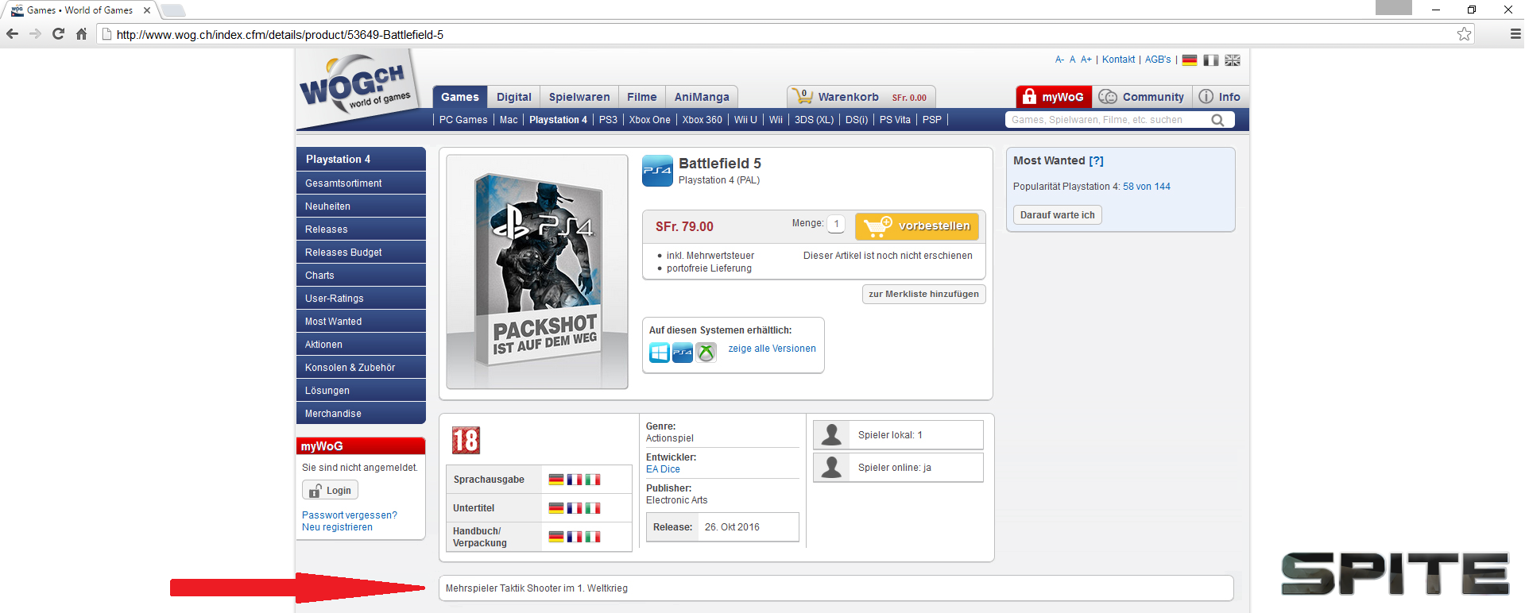This screenshot has width=1525, height=613.
Task: Bookmark page with star icon
Action: [x=1464, y=34]
